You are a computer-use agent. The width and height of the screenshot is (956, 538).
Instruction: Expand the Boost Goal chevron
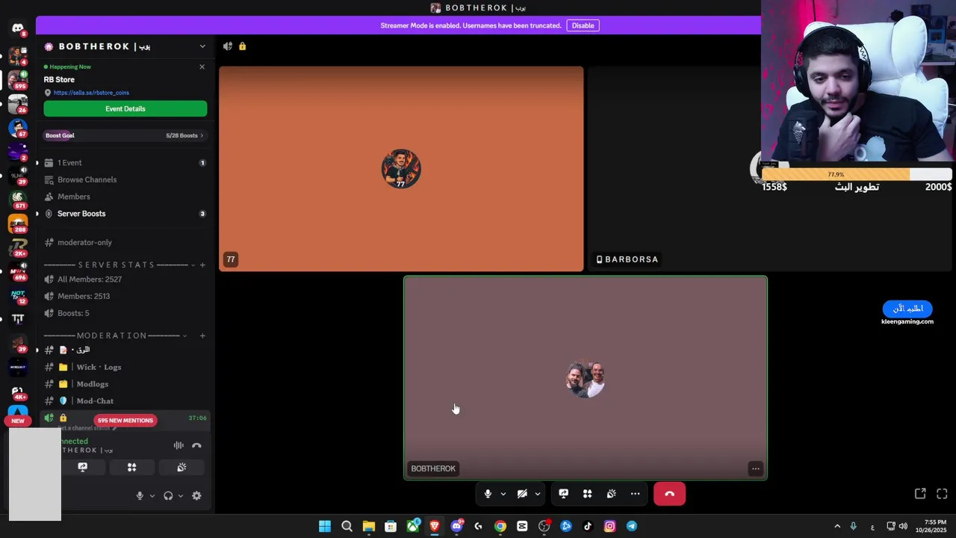202,135
